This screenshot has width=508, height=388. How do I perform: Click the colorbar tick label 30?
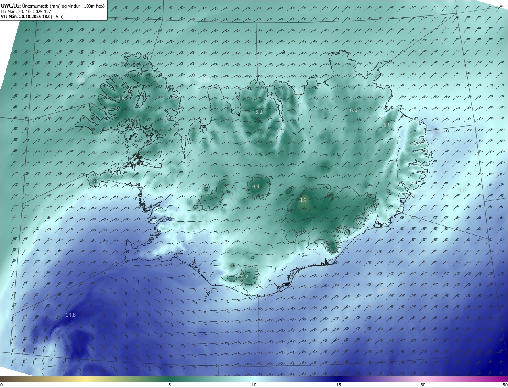[x=423, y=385]
